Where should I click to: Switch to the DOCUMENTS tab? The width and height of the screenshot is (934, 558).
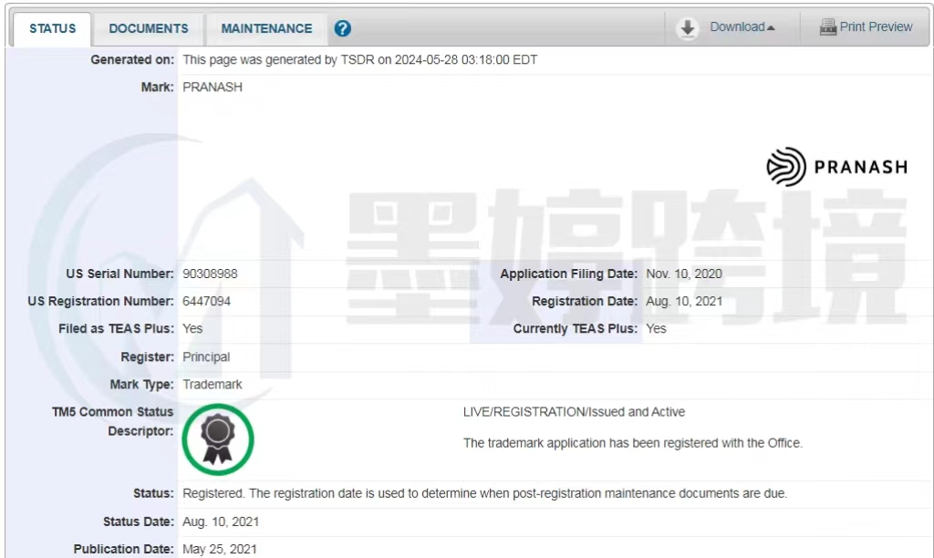pyautogui.click(x=149, y=28)
